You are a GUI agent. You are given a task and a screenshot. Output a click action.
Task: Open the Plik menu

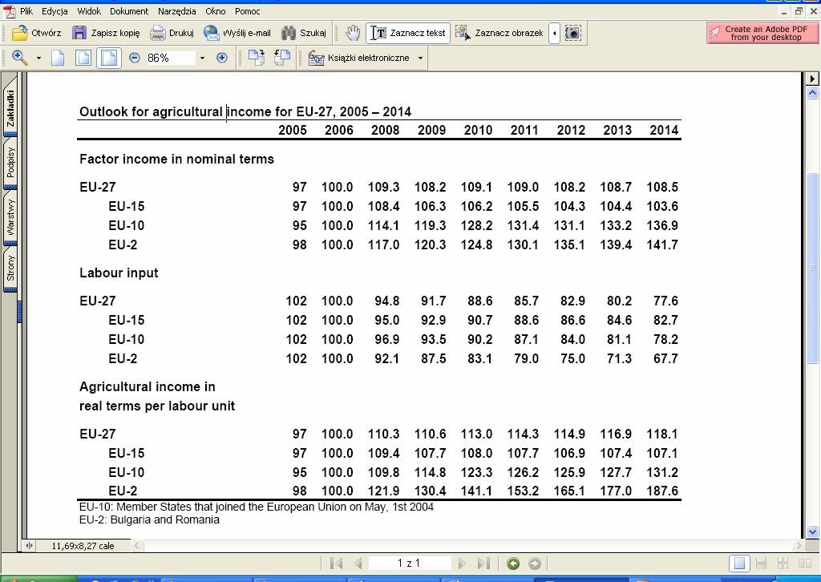click(x=26, y=11)
